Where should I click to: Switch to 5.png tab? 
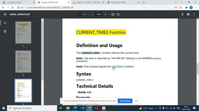coord(123,2)
